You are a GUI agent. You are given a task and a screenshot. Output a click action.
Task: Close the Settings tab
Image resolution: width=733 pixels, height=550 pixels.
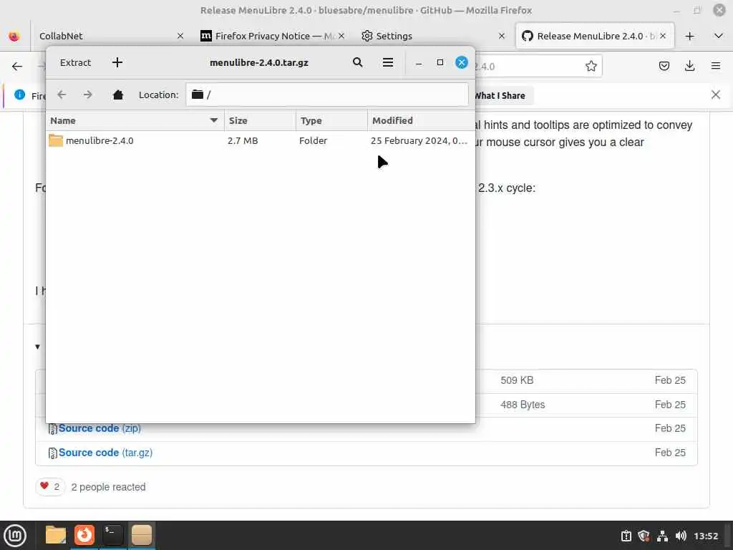click(502, 36)
